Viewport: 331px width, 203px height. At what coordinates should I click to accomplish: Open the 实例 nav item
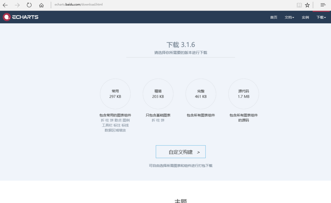[x=305, y=17]
